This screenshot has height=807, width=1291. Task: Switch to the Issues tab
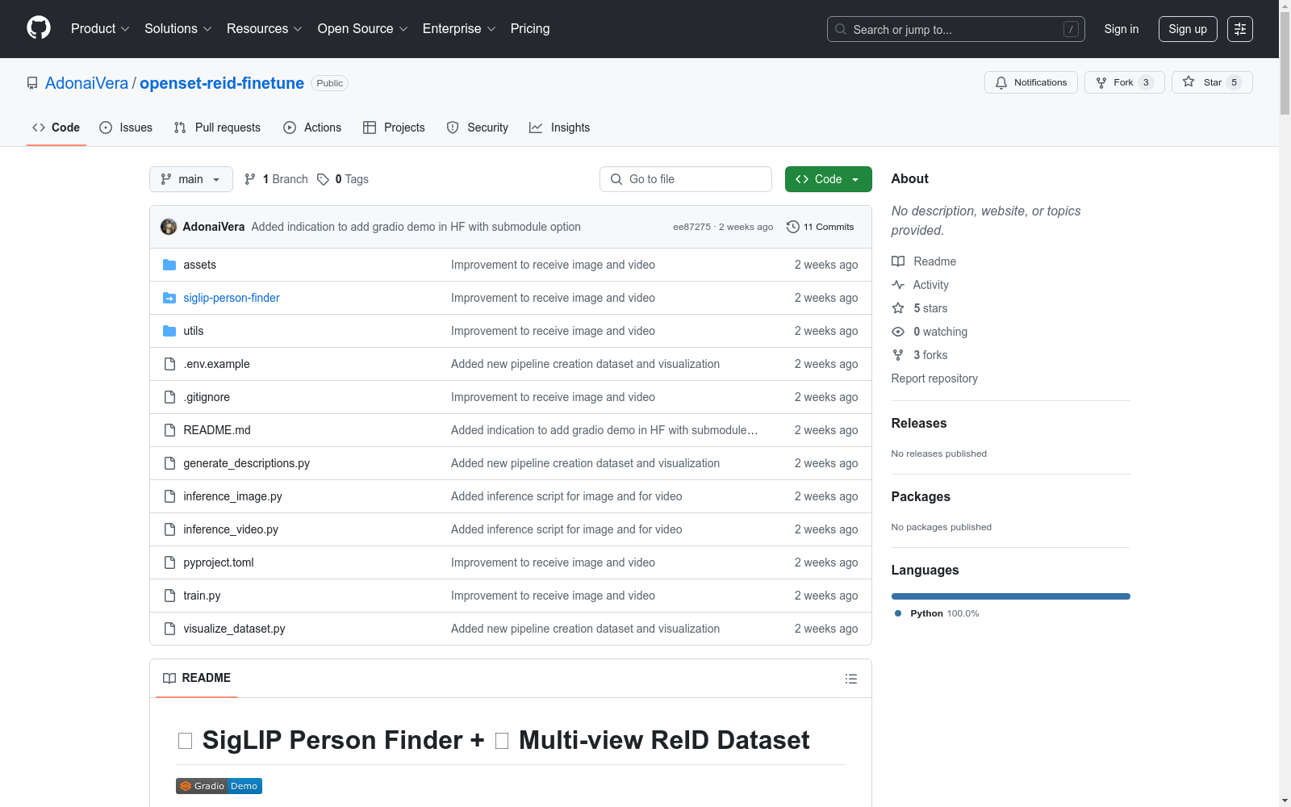coord(126,128)
